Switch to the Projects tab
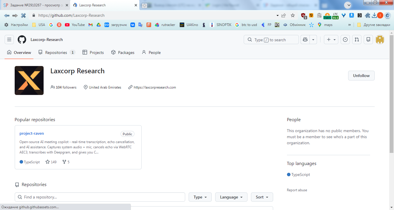The image size is (394, 210). (93, 52)
